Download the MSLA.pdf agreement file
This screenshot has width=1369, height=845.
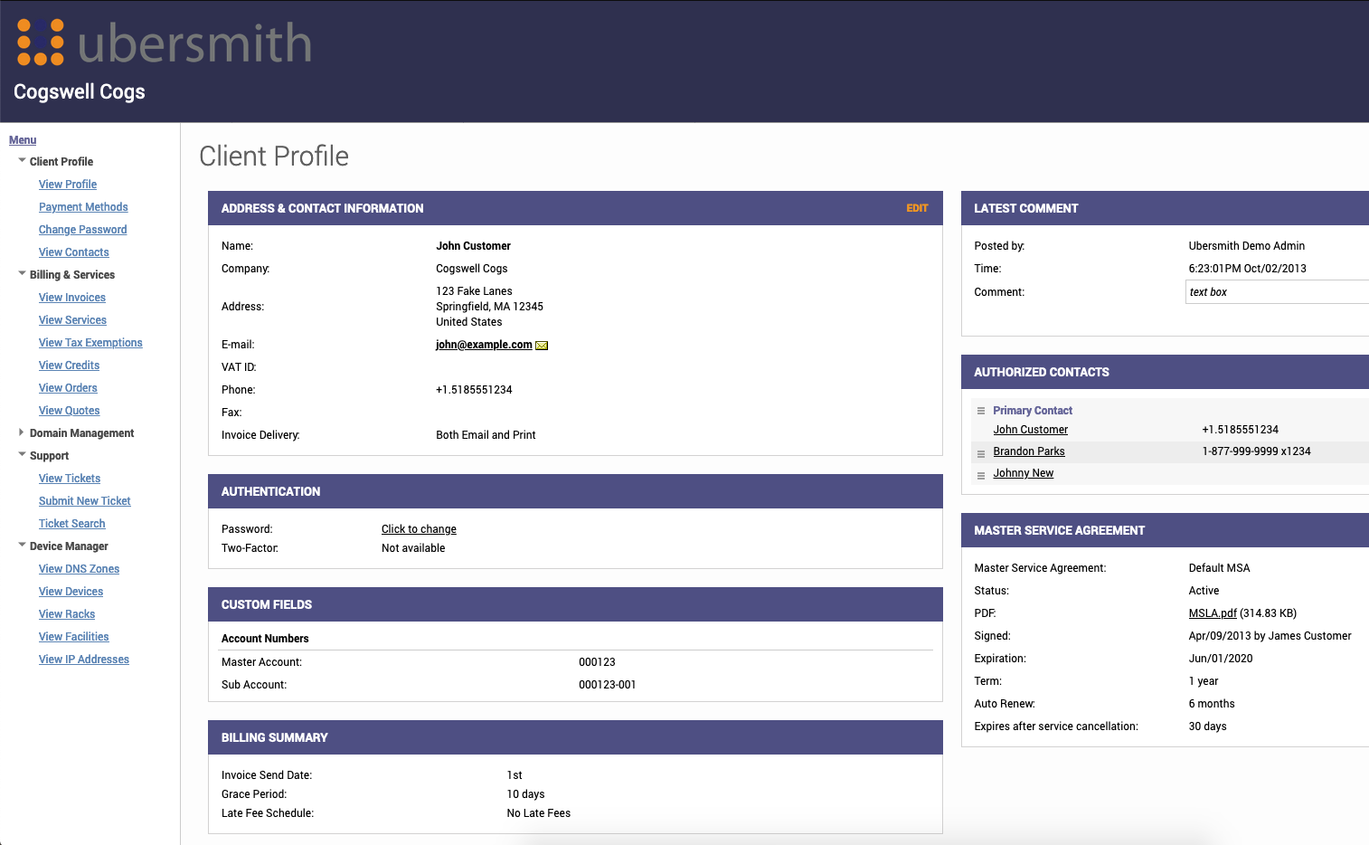tap(1212, 613)
